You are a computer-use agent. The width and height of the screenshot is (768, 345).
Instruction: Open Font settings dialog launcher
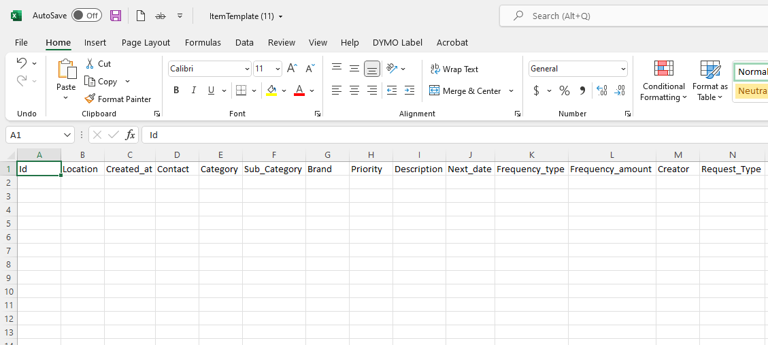(x=318, y=114)
